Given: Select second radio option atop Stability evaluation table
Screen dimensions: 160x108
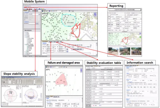Looking at the screenshot, I should point(92,68).
